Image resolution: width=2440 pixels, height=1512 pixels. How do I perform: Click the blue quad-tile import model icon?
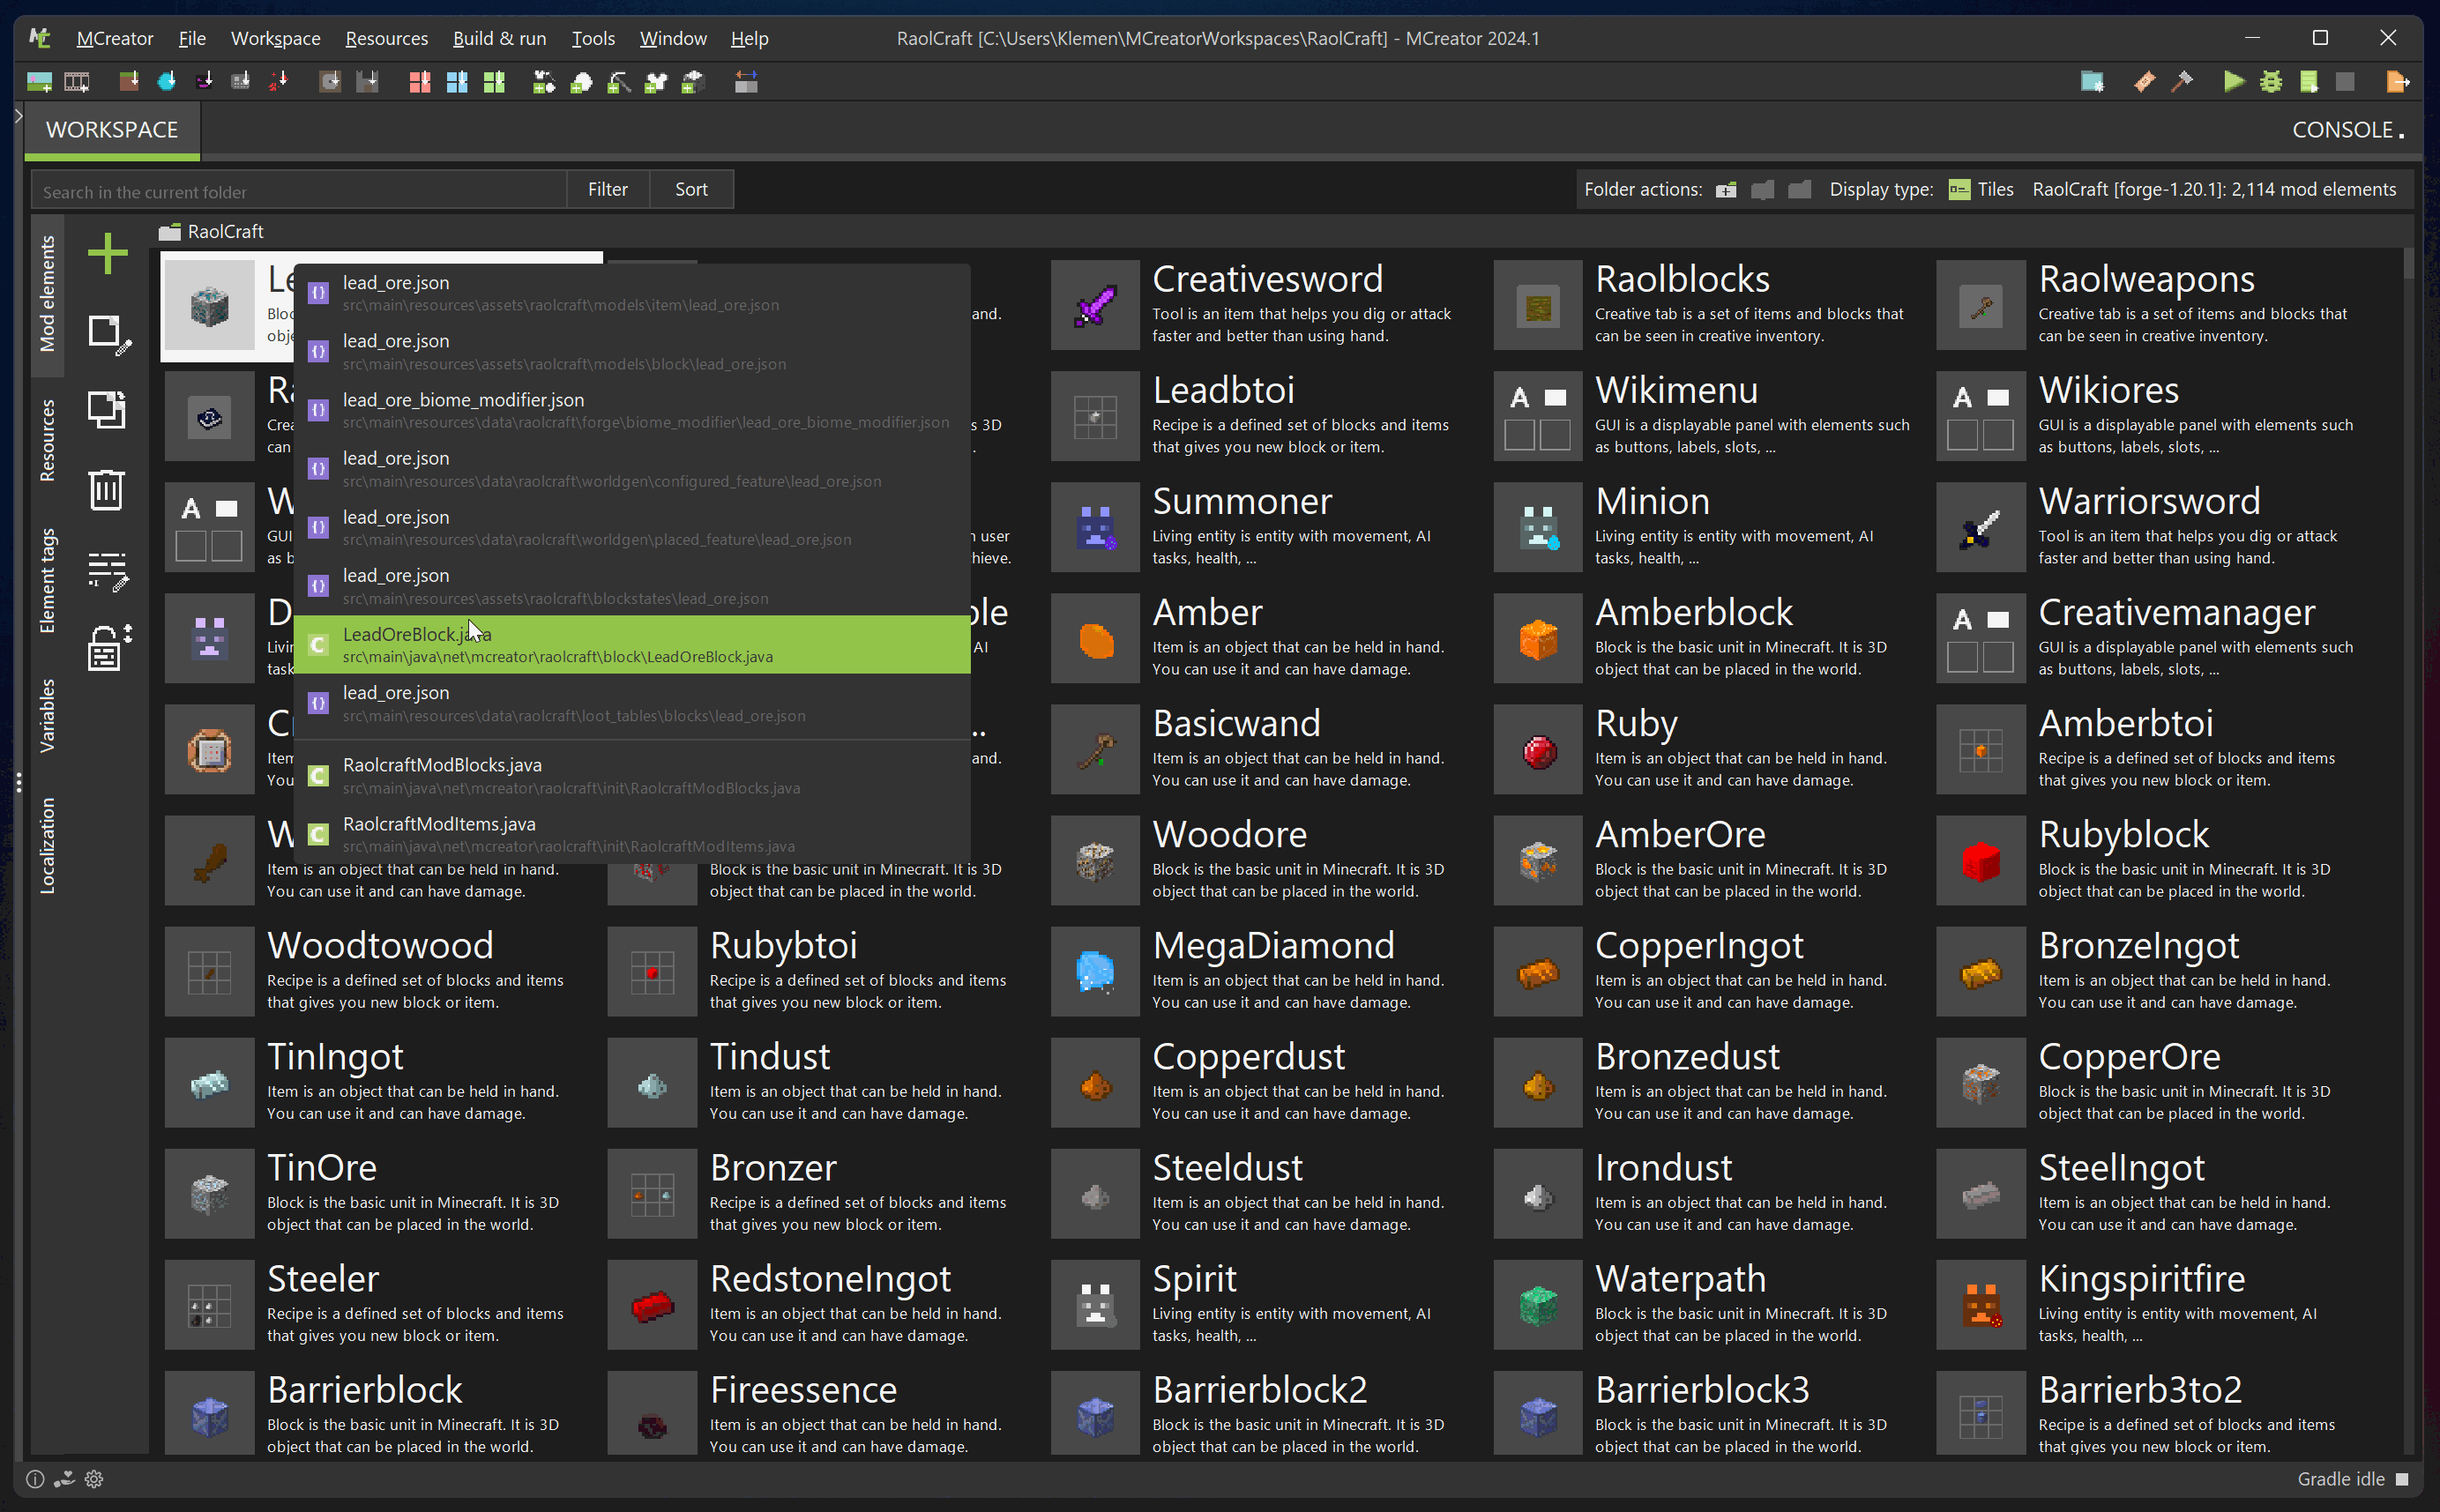pos(457,82)
